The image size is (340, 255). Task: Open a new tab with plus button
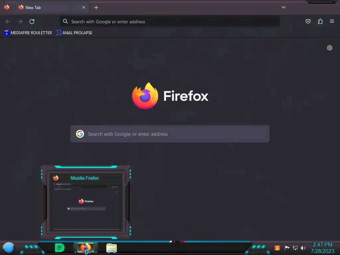[96, 8]
